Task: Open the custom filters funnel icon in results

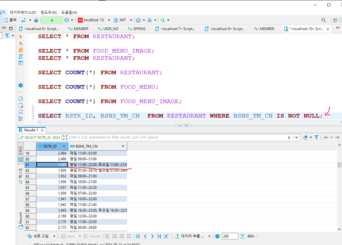Action: (x=316, y=137)
